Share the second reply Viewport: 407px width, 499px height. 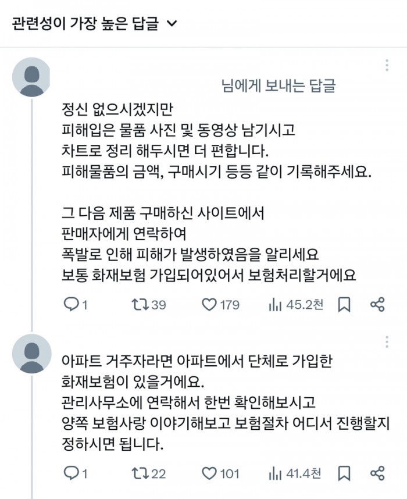377,473
